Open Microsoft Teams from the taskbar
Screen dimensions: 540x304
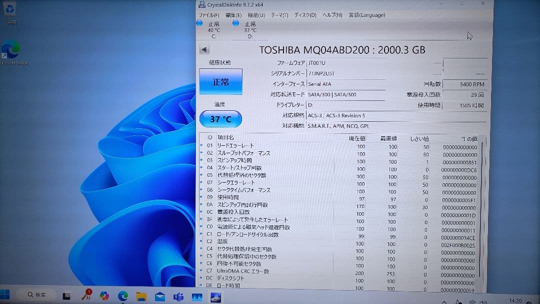[178, 298]
